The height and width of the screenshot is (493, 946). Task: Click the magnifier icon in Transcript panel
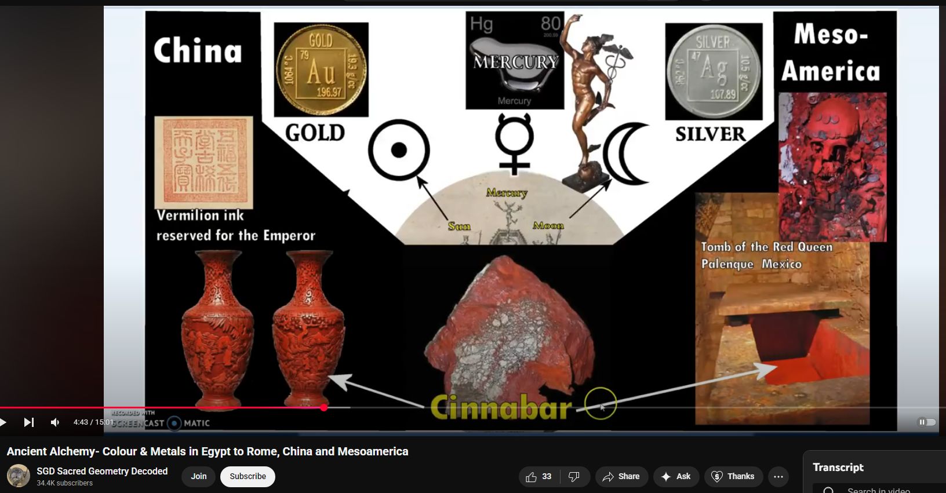point(829,490)
